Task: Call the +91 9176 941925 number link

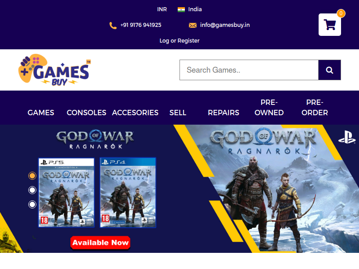Action: (141, 25)
